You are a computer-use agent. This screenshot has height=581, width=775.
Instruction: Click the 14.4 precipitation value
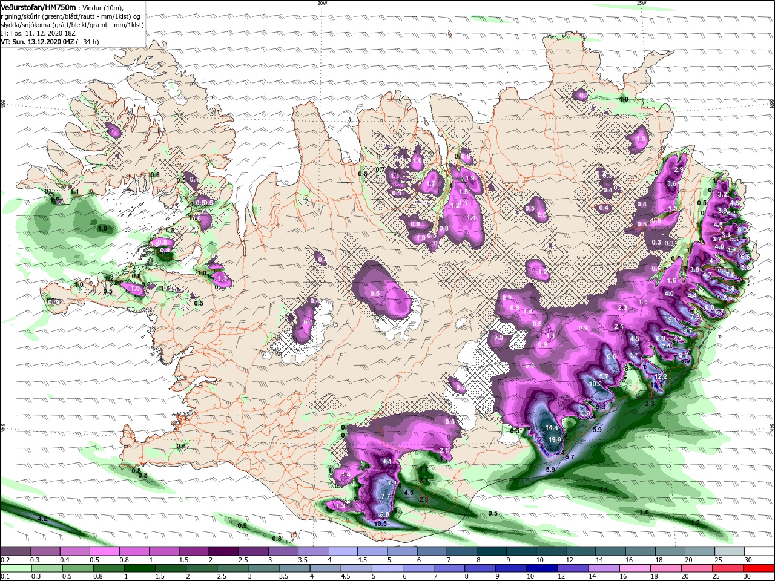pos(551,428)
